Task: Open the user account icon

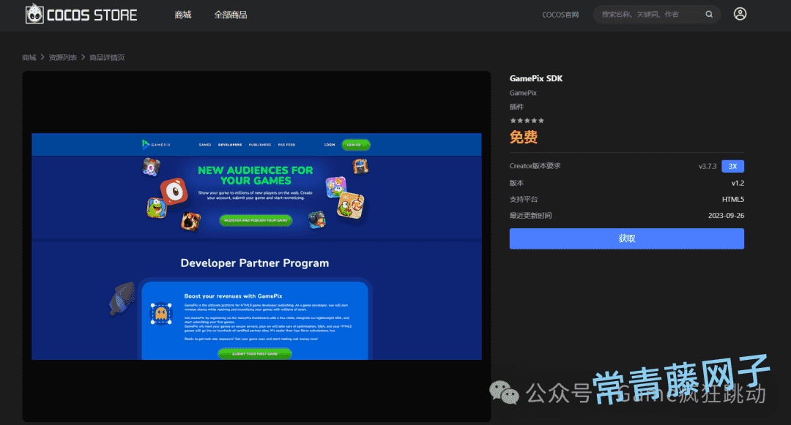Action: pos(740,14)
